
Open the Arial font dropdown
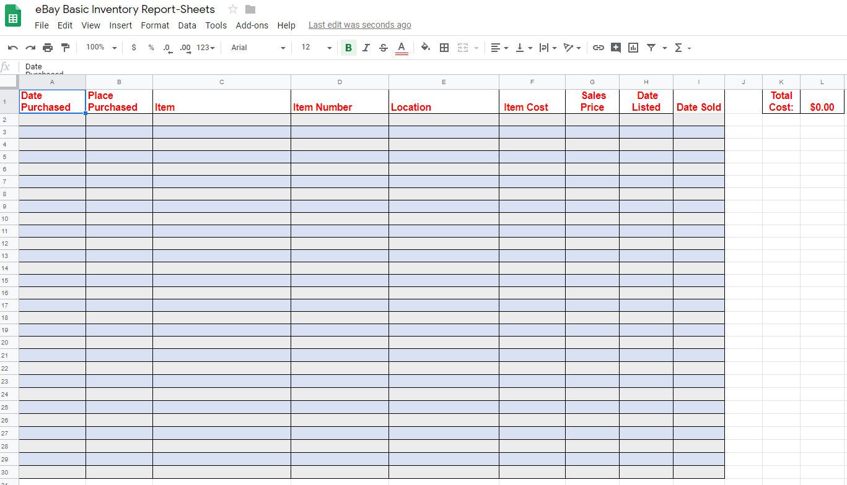pos(258,48)
